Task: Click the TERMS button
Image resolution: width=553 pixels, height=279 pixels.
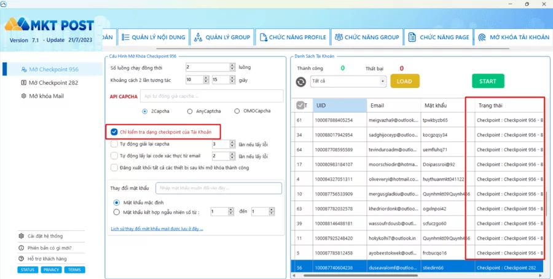Action: point(74,270)
